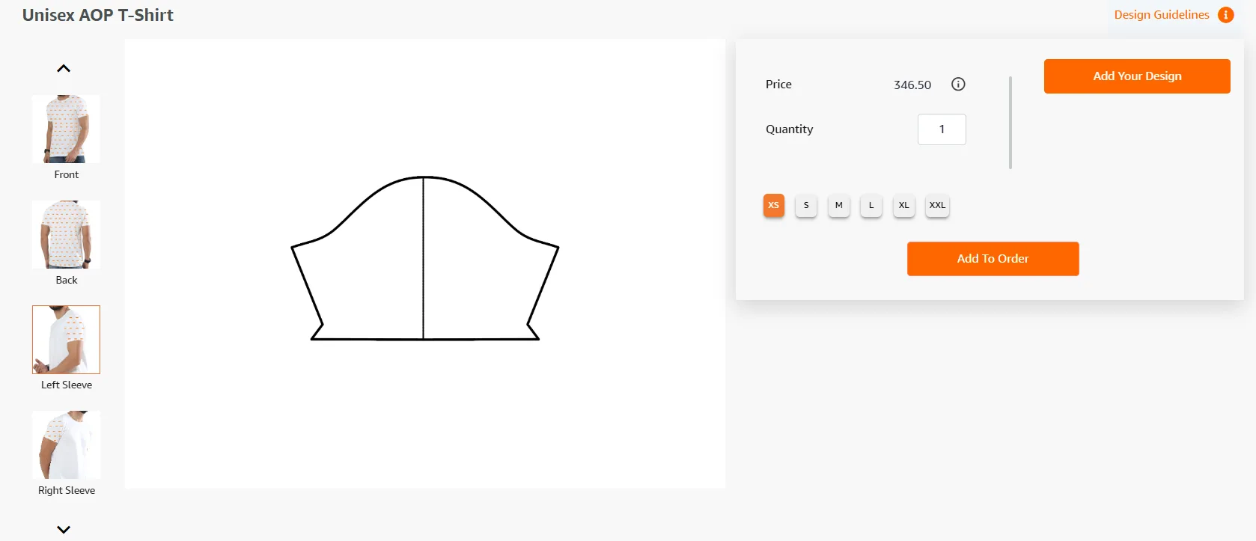Screen dimensions: 1256x541
Task: Click the 'Left Sleeve' label text
Action: tap(67, 385)
